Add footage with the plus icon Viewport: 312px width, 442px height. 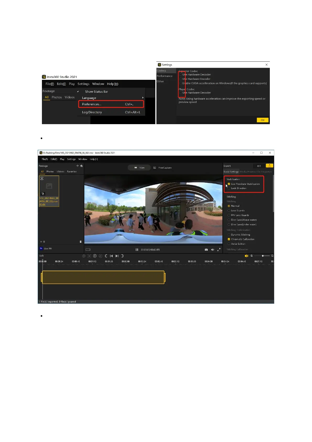tap(78, 166)
